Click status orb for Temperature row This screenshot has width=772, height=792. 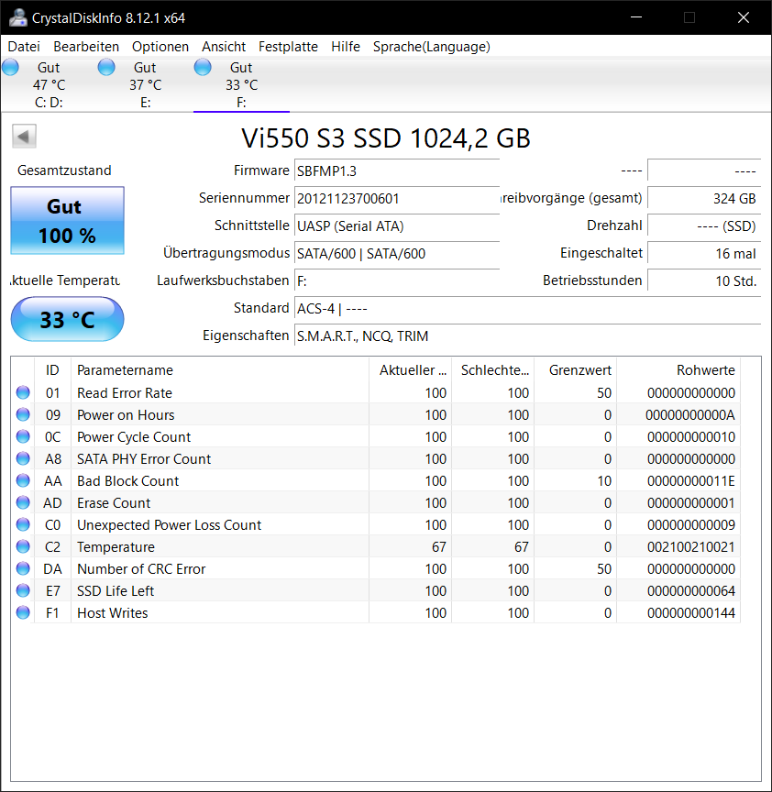click(23, 546)
